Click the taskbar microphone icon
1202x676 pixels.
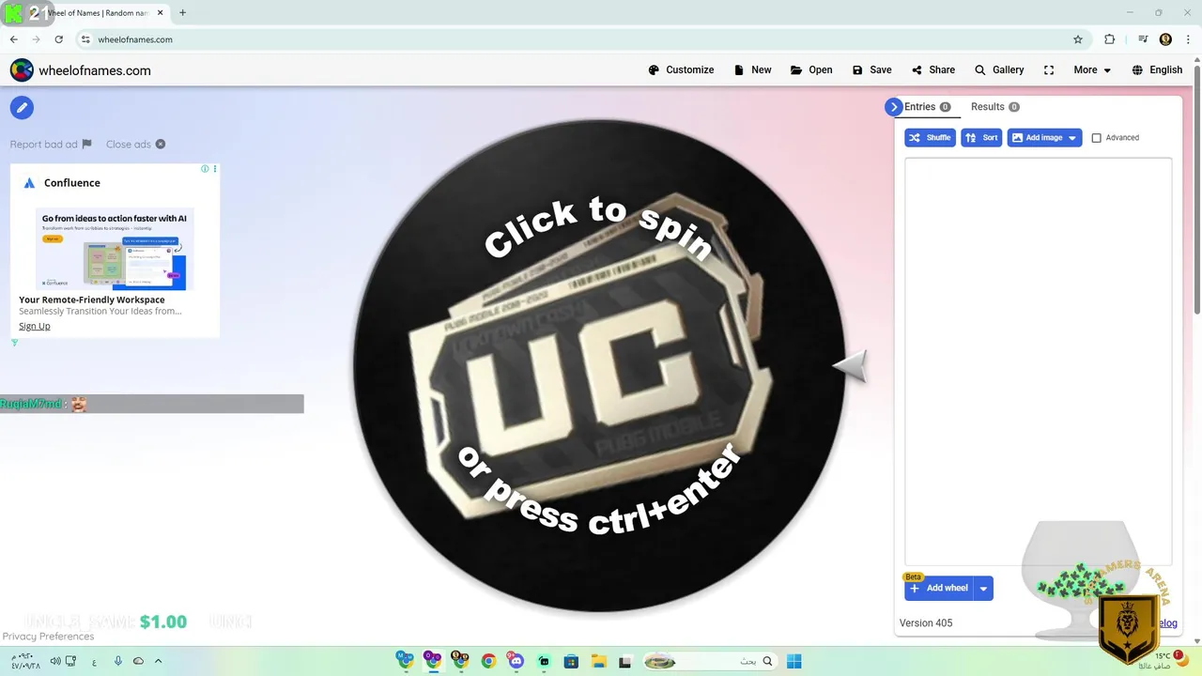pyautogui.click(x=118, y=661)
